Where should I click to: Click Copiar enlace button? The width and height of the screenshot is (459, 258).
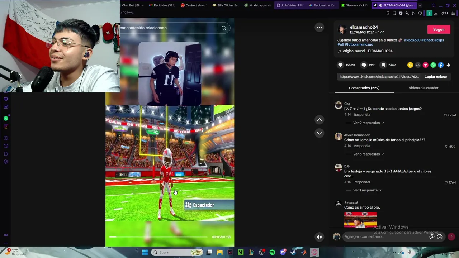[435, 77]
